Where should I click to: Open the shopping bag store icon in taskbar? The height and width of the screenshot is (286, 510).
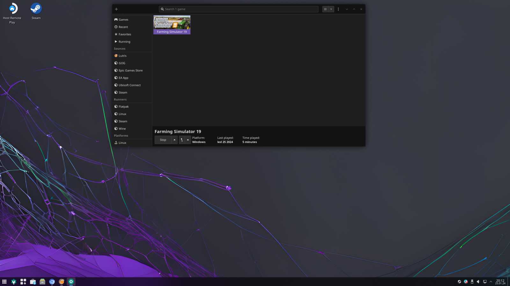coord(33,282)
